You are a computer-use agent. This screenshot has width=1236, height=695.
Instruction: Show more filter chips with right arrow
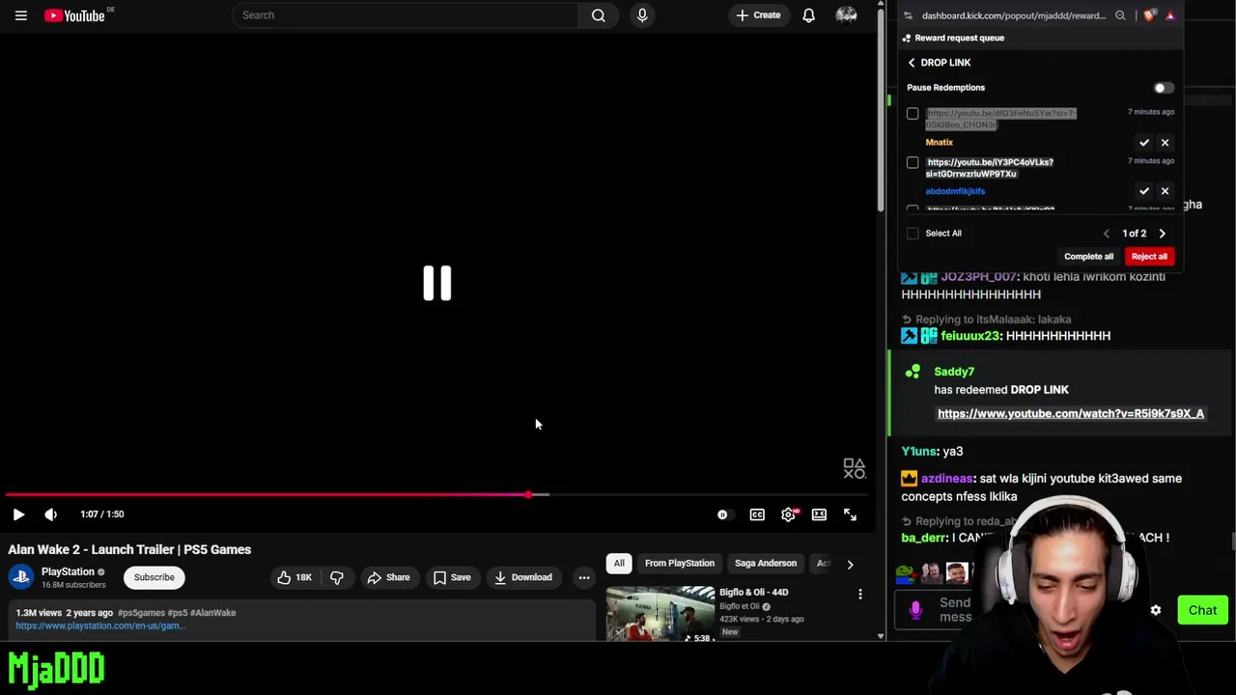coord(850,564)
